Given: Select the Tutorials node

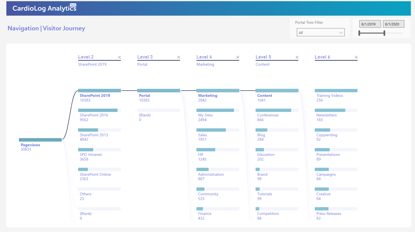Looking at the screenshot, I should (277, 189).
